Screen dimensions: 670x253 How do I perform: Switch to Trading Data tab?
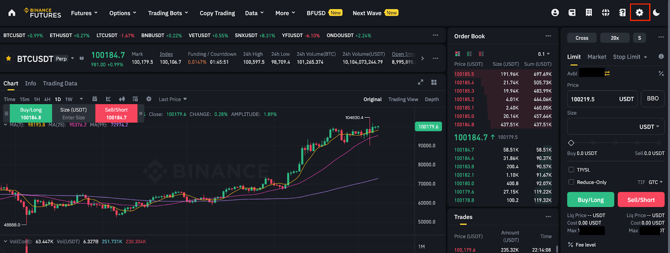tap(60, 83)
